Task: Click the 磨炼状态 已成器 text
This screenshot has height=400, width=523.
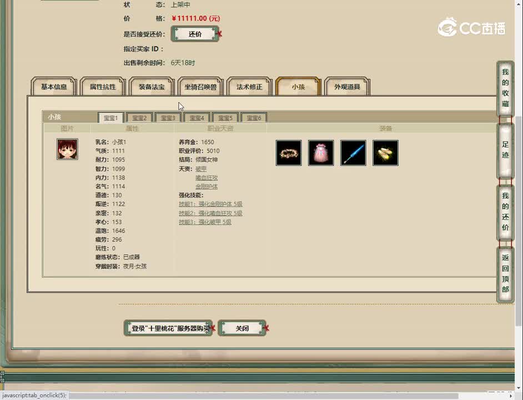Action: click(132, 257)
